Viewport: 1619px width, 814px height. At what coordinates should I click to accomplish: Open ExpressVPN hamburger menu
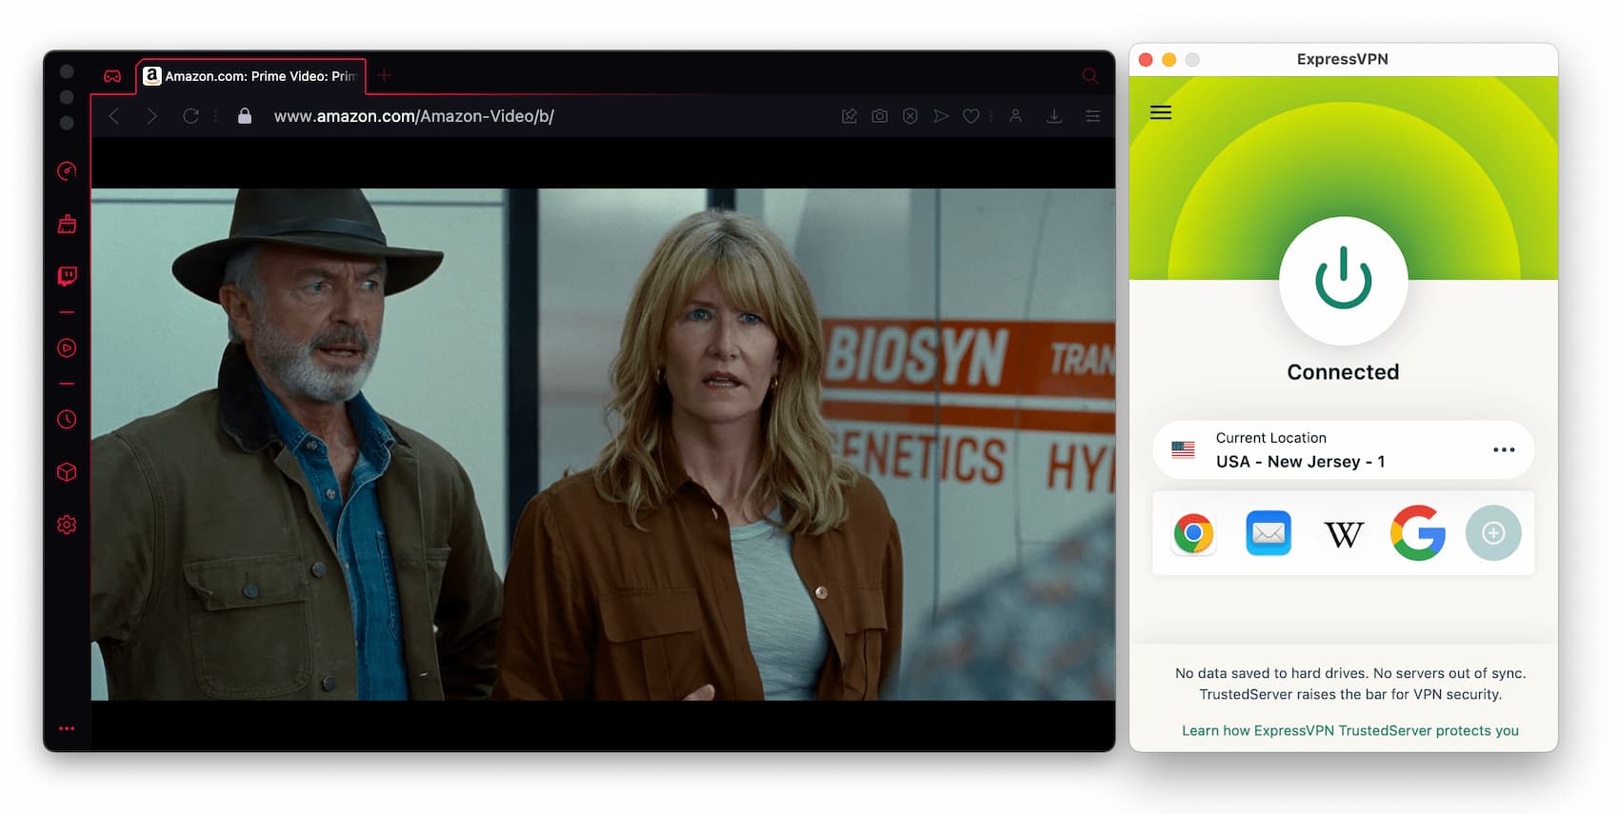1161,112
